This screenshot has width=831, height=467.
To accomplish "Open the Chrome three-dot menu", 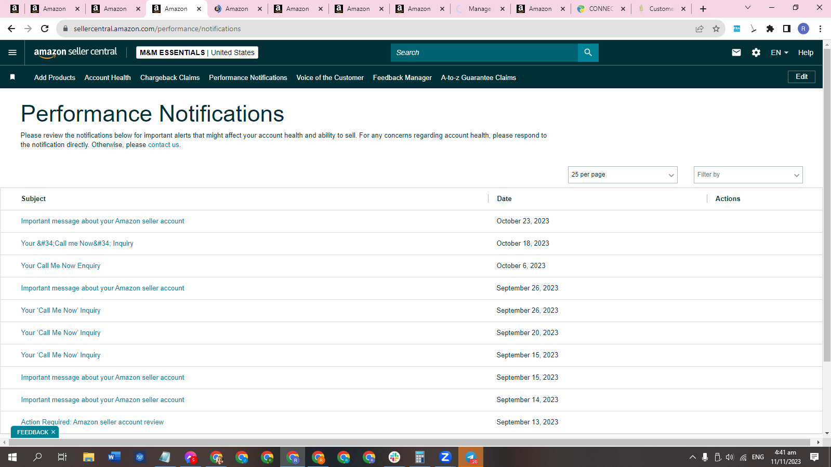I will 820,29.
